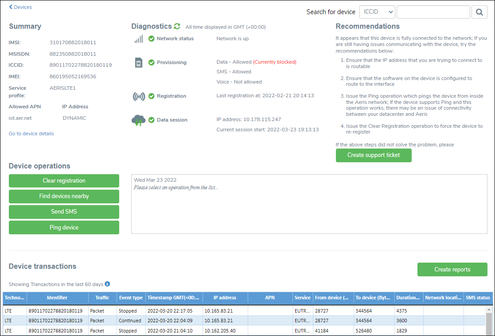Screen dimensions: 495x336
Task: Click the DYNAMIC IP Address value
Action: [74, 118]
